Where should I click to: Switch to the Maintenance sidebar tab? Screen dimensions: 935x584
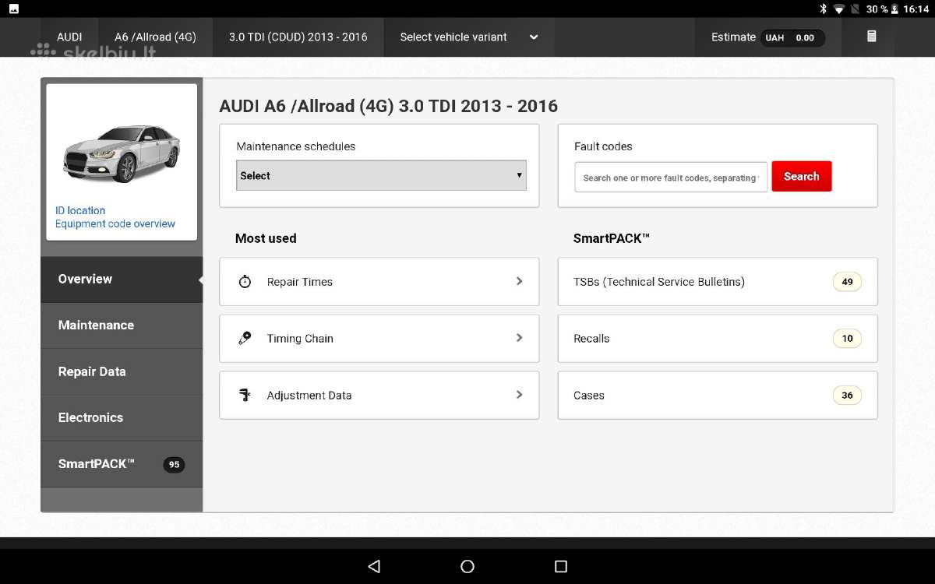point(122,325)
